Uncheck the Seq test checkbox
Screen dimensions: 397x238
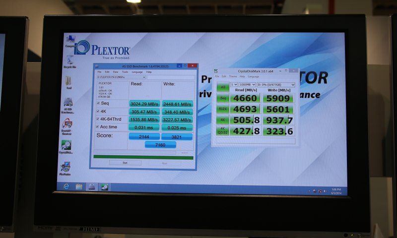tap(98, 104)
